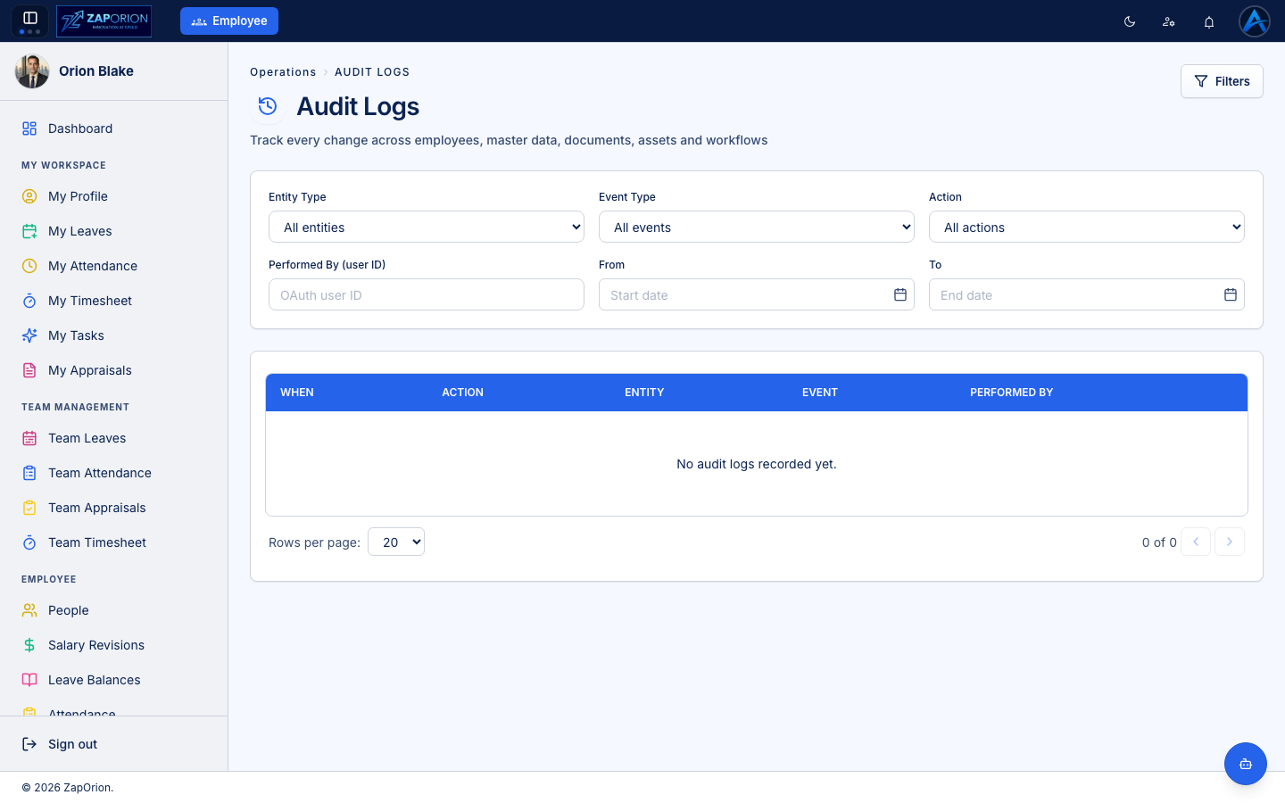This screenshot has height=803, width=1285.
Task: Click the Dashboard grid icon
Action: click(x=29, y=128)
